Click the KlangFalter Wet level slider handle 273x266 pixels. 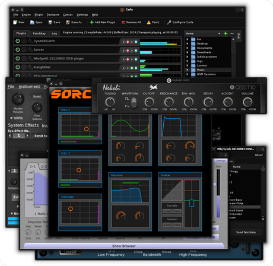pos(215,185)
